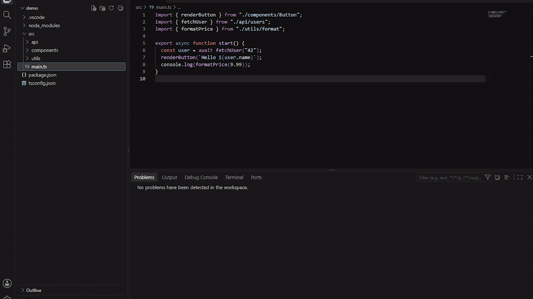533x299 pixels.
Task: Switch to the Debug Console tab
Action: pos(201,177)
